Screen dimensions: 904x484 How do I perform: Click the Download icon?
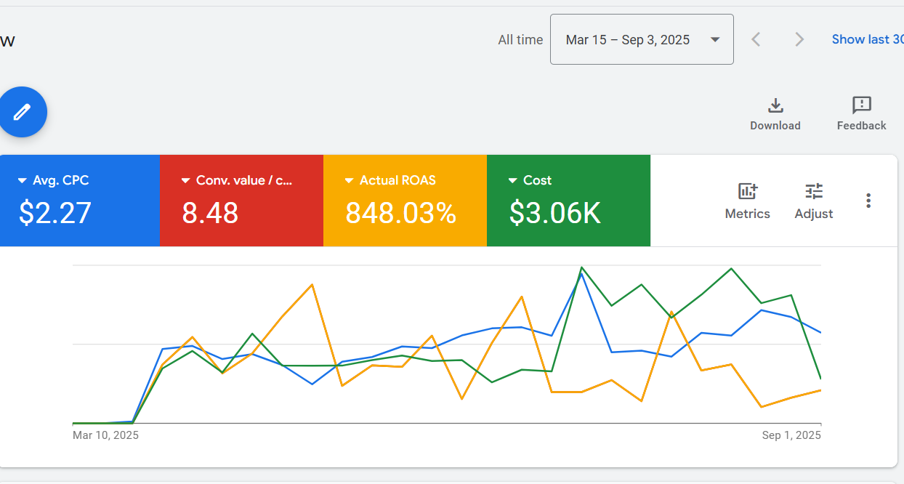775,105
